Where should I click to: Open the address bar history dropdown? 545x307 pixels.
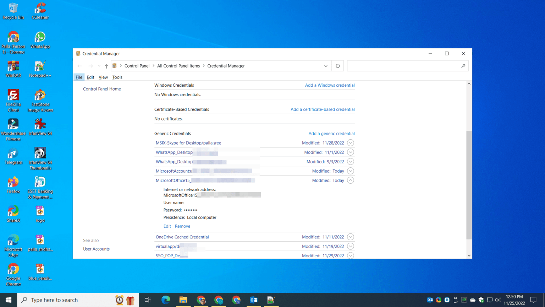coord(325,66)
